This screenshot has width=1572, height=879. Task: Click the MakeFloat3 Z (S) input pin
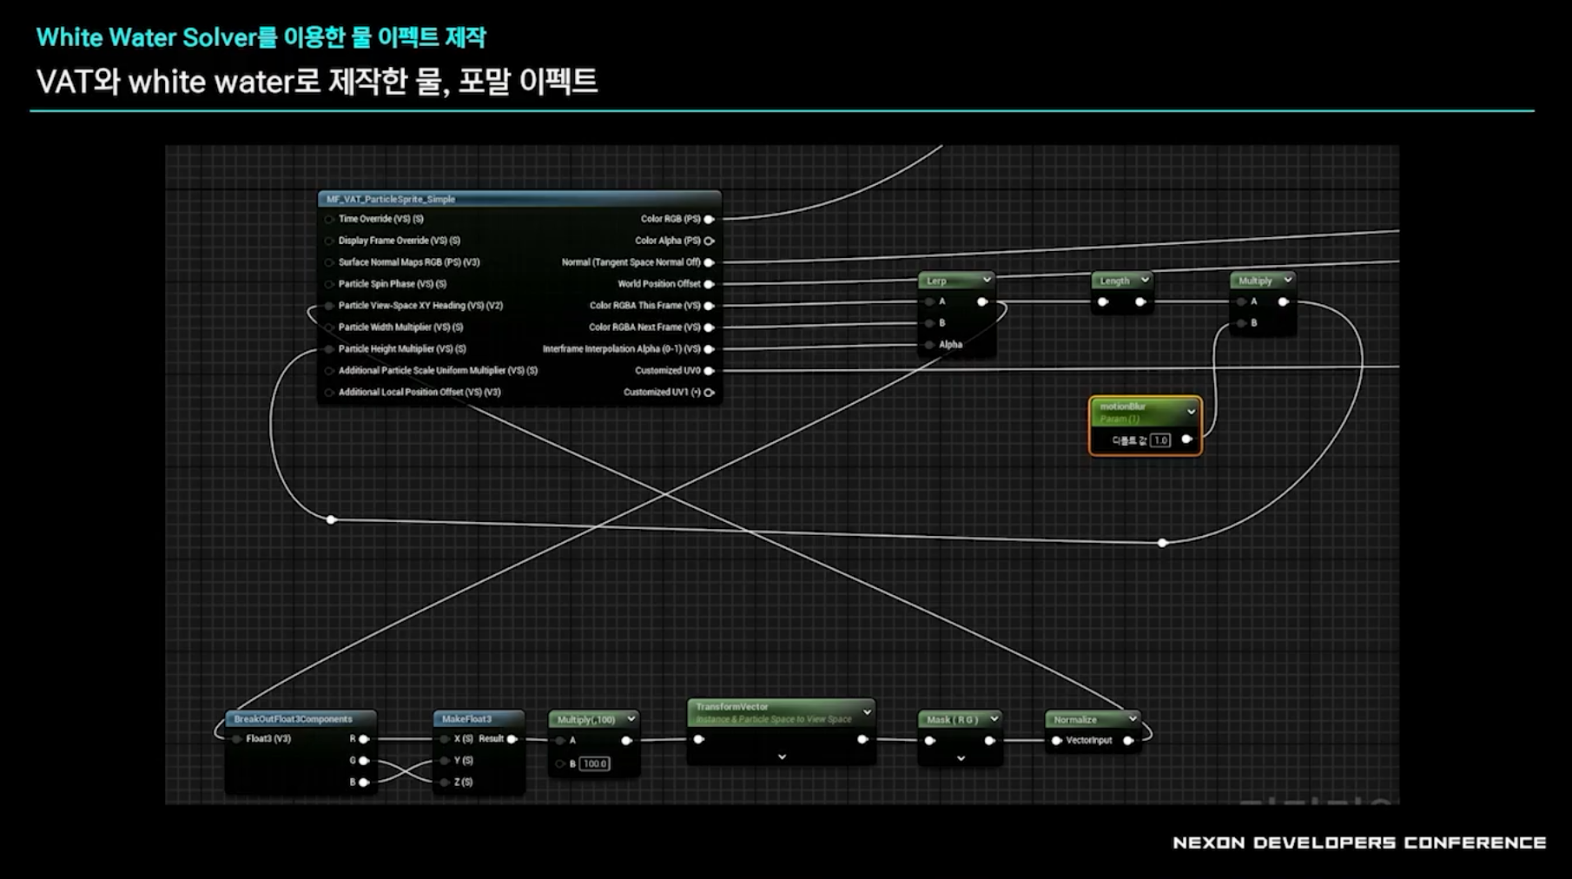[445, 783]
